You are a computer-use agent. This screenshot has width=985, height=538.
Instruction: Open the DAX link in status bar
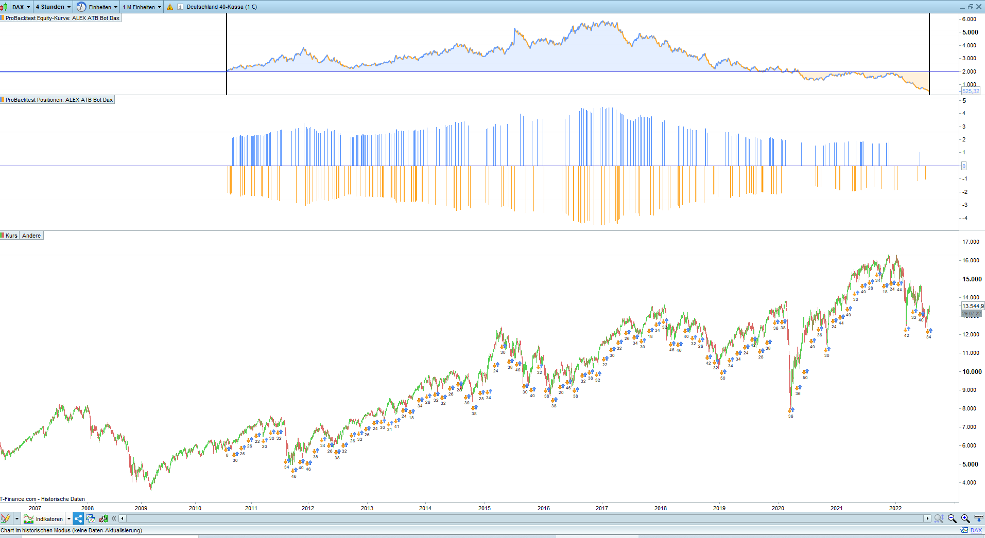pyautogui.click(x=976, y=530)
